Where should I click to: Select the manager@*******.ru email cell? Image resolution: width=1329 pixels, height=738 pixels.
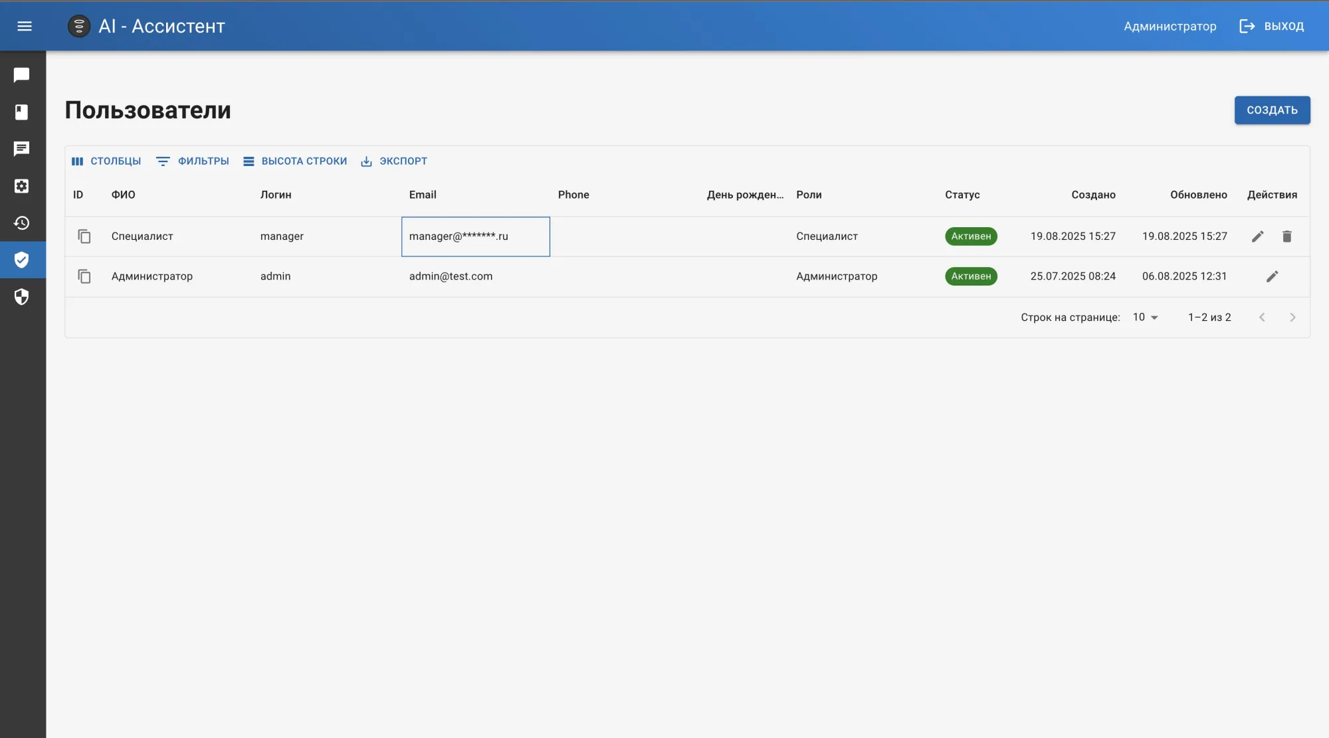476,236
